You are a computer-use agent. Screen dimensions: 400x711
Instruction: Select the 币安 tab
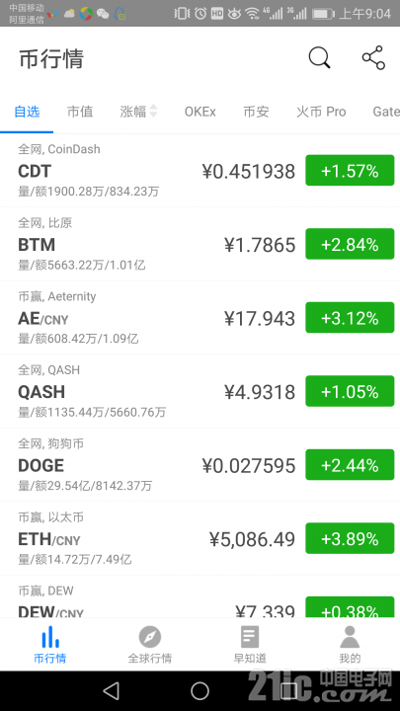(256, 112)
